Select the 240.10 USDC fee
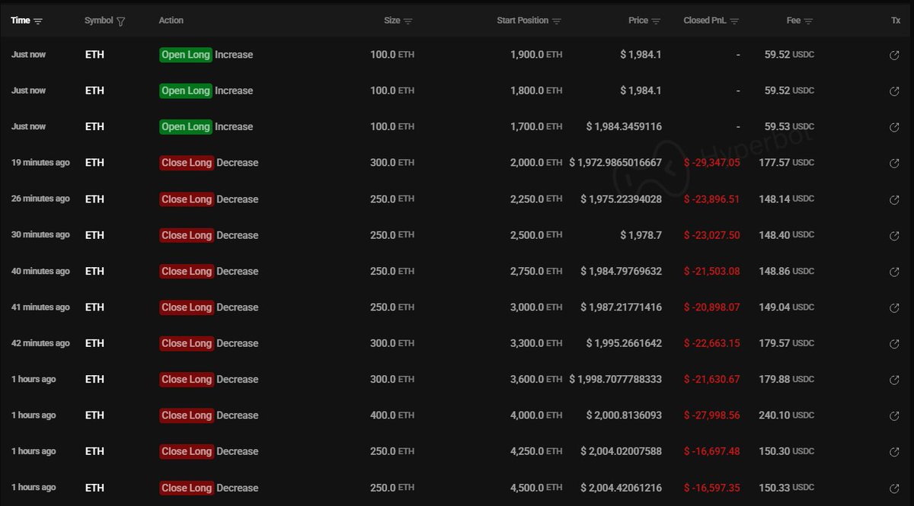 pyautogui.click(x=787, y=415)
